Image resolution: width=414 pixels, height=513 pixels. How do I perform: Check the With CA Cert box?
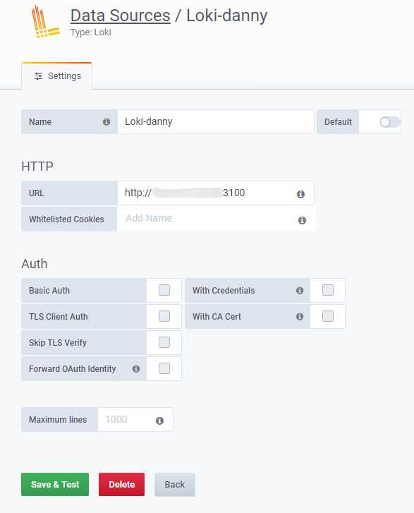[328, 316]
